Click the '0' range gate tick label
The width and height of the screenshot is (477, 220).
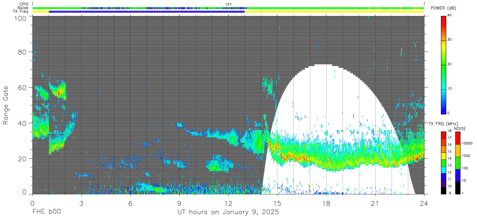coord(24,192)
